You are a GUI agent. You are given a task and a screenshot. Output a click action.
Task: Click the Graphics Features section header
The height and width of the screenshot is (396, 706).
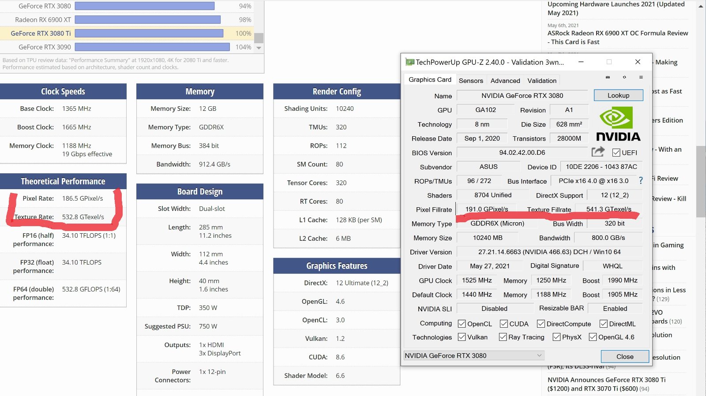coord(337,265)
